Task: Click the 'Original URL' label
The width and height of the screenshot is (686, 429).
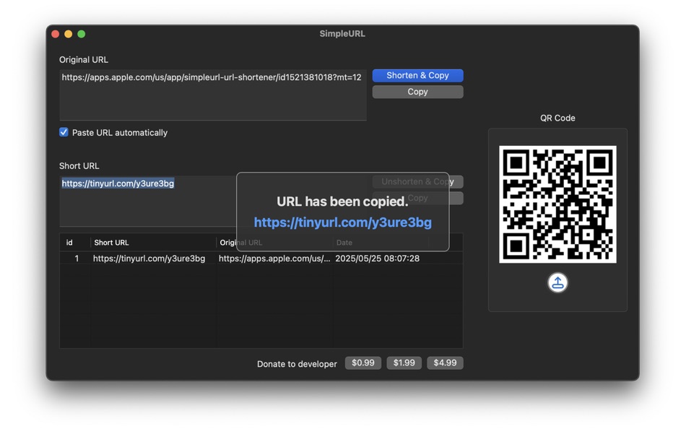Action: pyautogui.click(x=84, y=59)
